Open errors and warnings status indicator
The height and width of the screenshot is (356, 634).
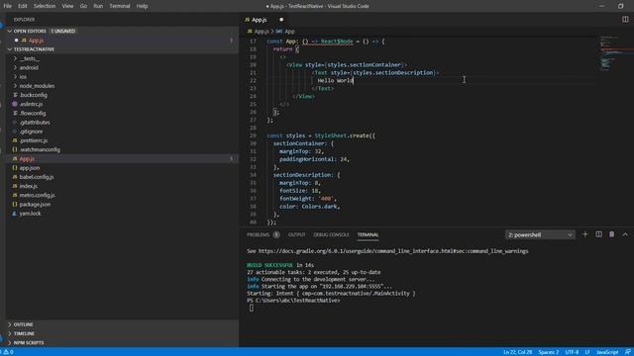(8, 352)
